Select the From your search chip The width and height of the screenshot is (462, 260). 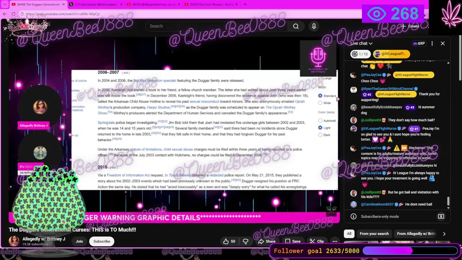click(374, 234)
